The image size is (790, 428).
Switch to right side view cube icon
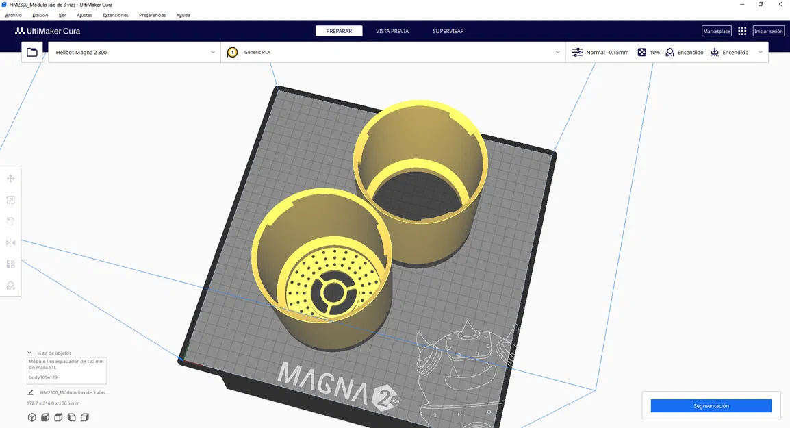pos(85,418)
